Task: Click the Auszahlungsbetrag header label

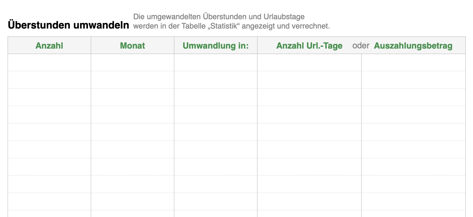Action: pos(413,45)
